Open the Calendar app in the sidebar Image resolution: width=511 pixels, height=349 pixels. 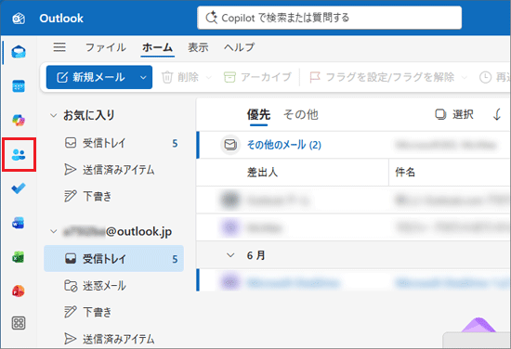[19, 86]
